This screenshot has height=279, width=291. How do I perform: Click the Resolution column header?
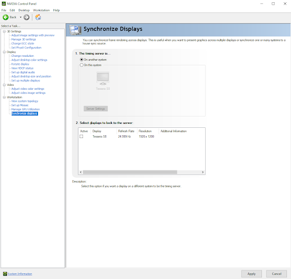click(145, 131)
